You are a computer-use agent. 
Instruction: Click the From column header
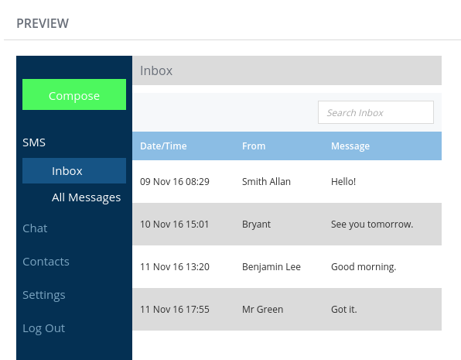click(254, 146)
